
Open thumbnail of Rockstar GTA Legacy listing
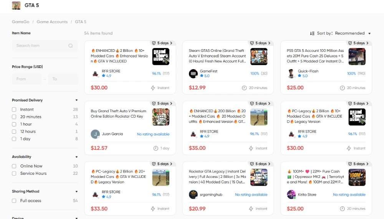pyautogui.click(x=259, y=178)
